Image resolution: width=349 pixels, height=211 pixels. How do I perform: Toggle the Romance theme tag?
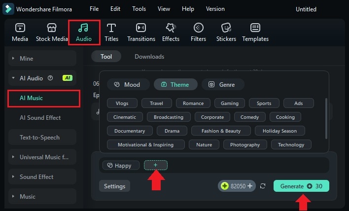193,103
